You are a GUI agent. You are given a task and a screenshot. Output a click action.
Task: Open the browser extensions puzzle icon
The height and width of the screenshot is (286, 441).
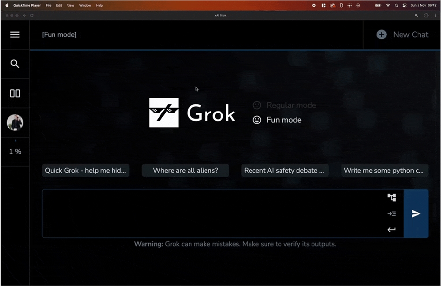426,15
